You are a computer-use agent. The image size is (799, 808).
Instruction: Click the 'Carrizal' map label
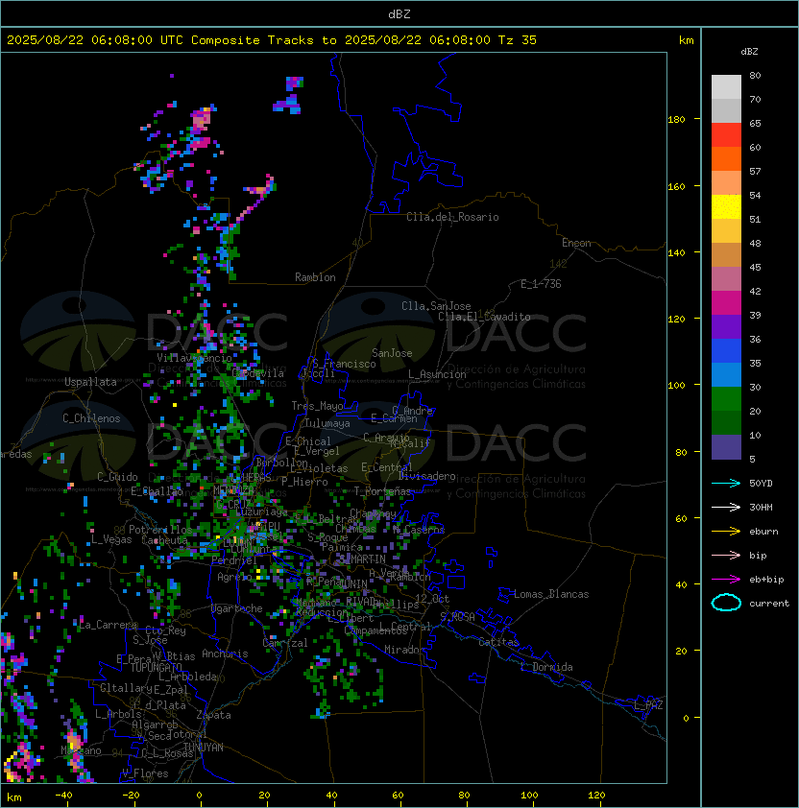click(285, 643)
